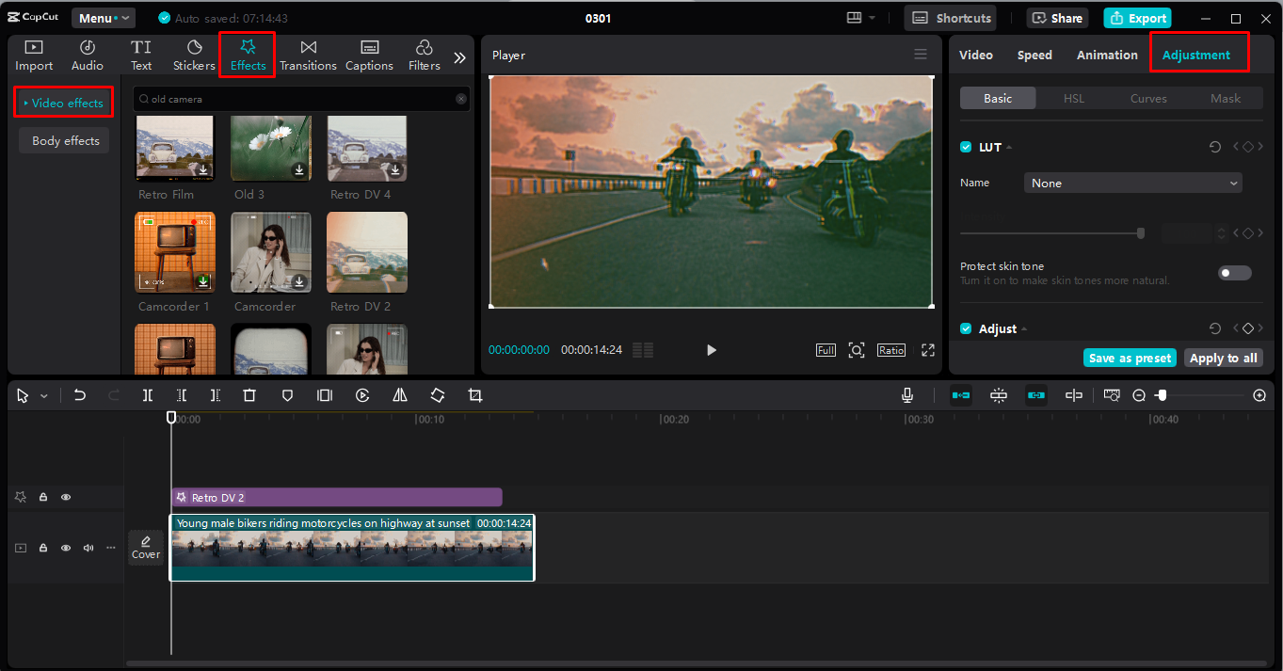
Task: Click the Undo arrow in timeline toolbar
Action: click(x=80, y=395)
